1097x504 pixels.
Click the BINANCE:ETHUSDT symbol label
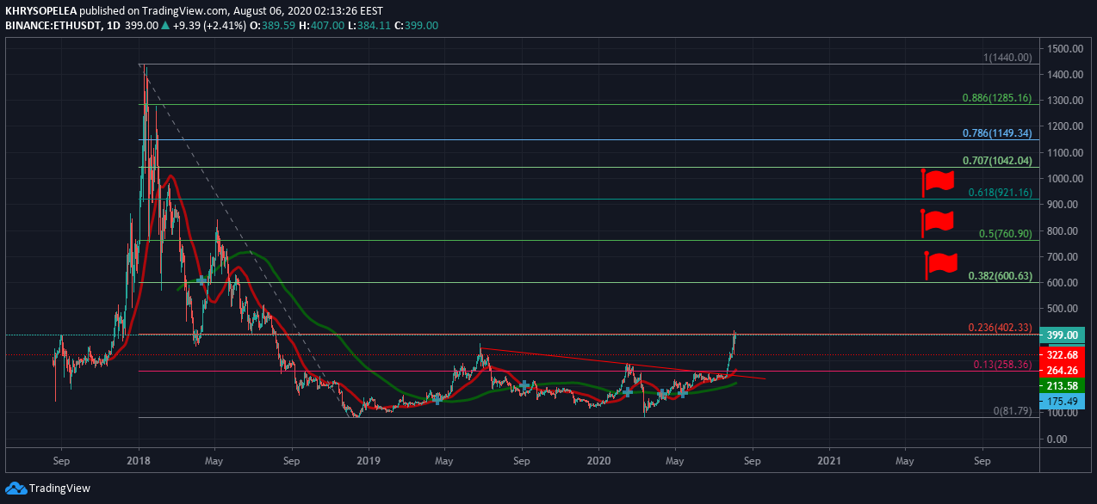[52, 26]
